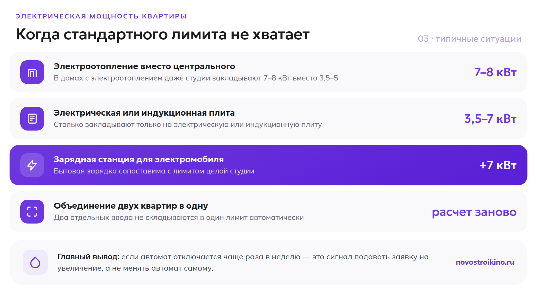
Task: Click the overline "ЭЛЕКТРИЧЕСКАЯ МОЩНОСТЬ КВАРТИРЫ"
Action: pyautogui.click(x=101, y=16)
